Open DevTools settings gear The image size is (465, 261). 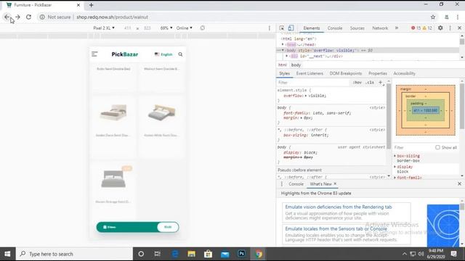440,28
